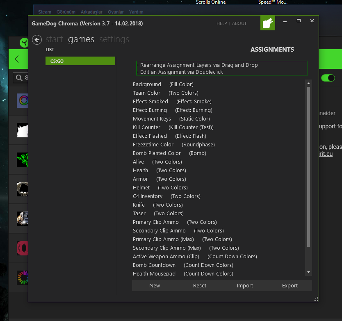Click the Export button

(290, 285)
